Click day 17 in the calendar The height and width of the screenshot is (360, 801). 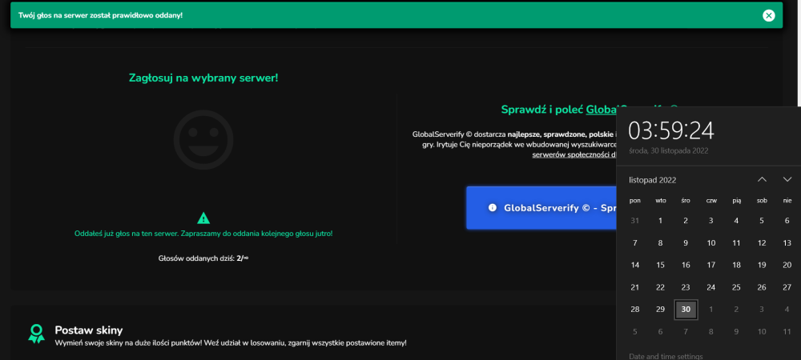[x=711, y=265]
